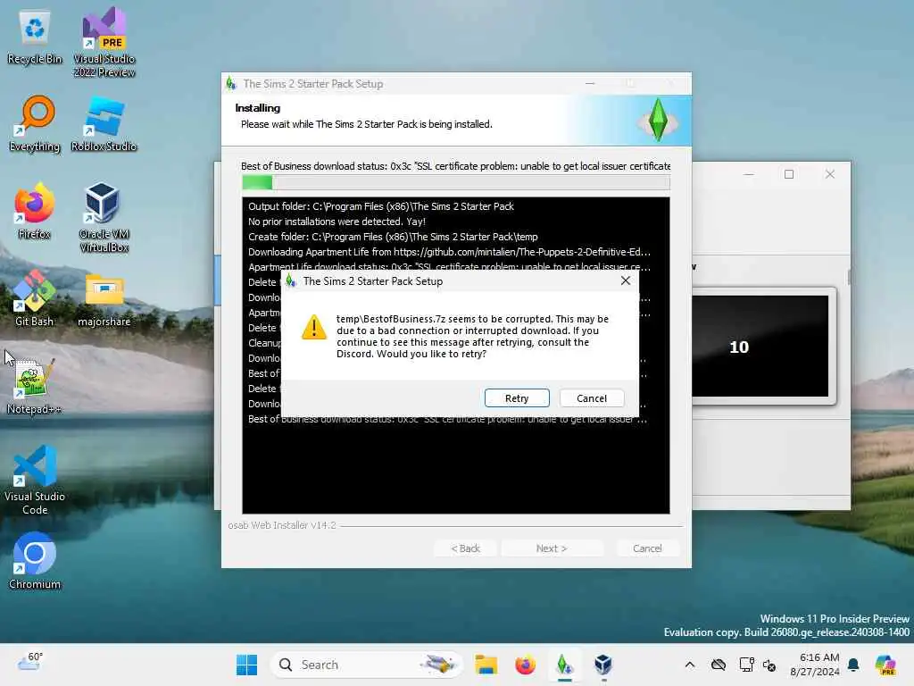Click the disabled Next > button
The image size is (914, 686).
552,548
